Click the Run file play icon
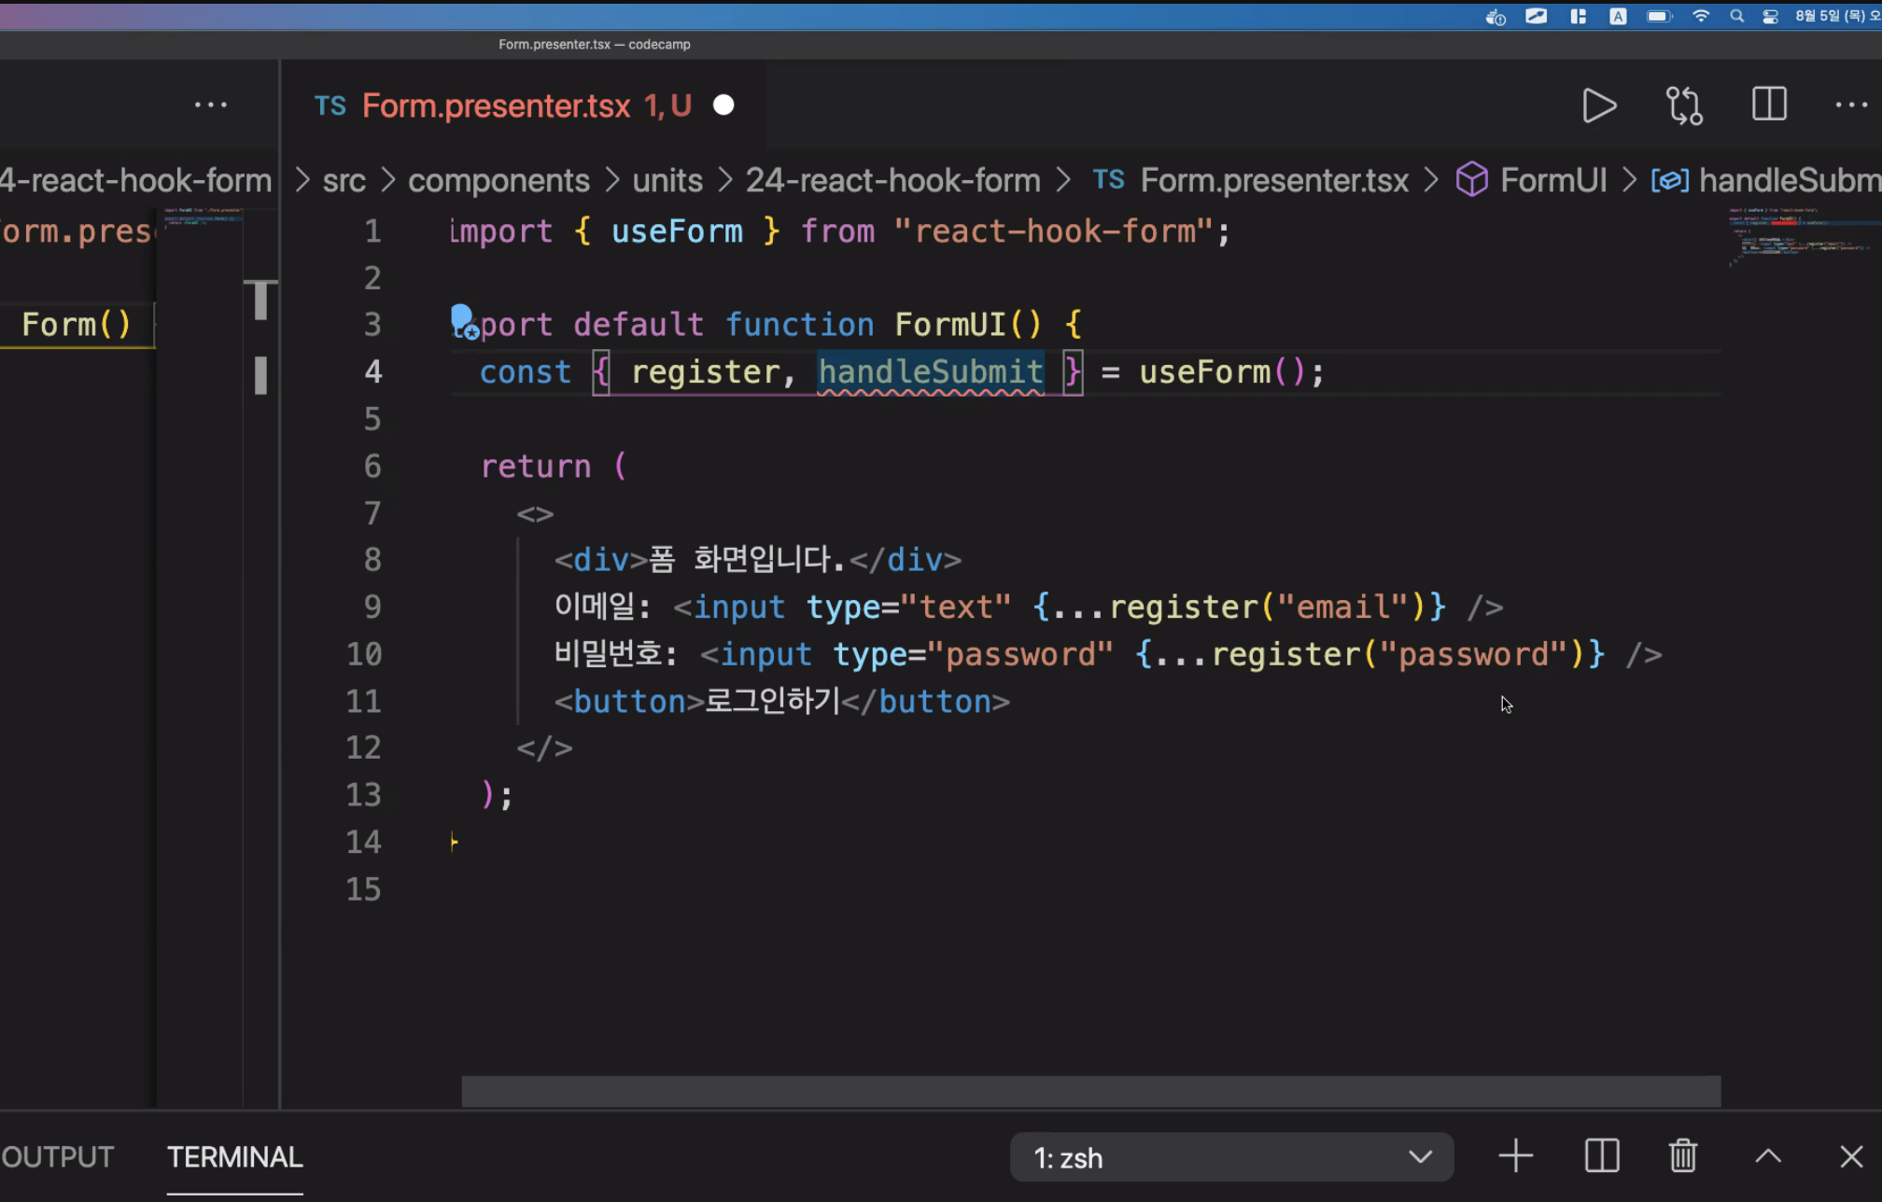The image size is (1882, 1202). click(1599, 105)
